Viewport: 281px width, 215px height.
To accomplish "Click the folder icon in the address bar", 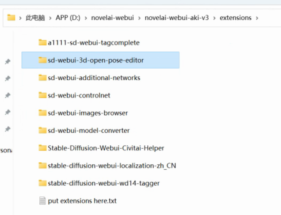I will pyautogui.click(x=11, y=18).
